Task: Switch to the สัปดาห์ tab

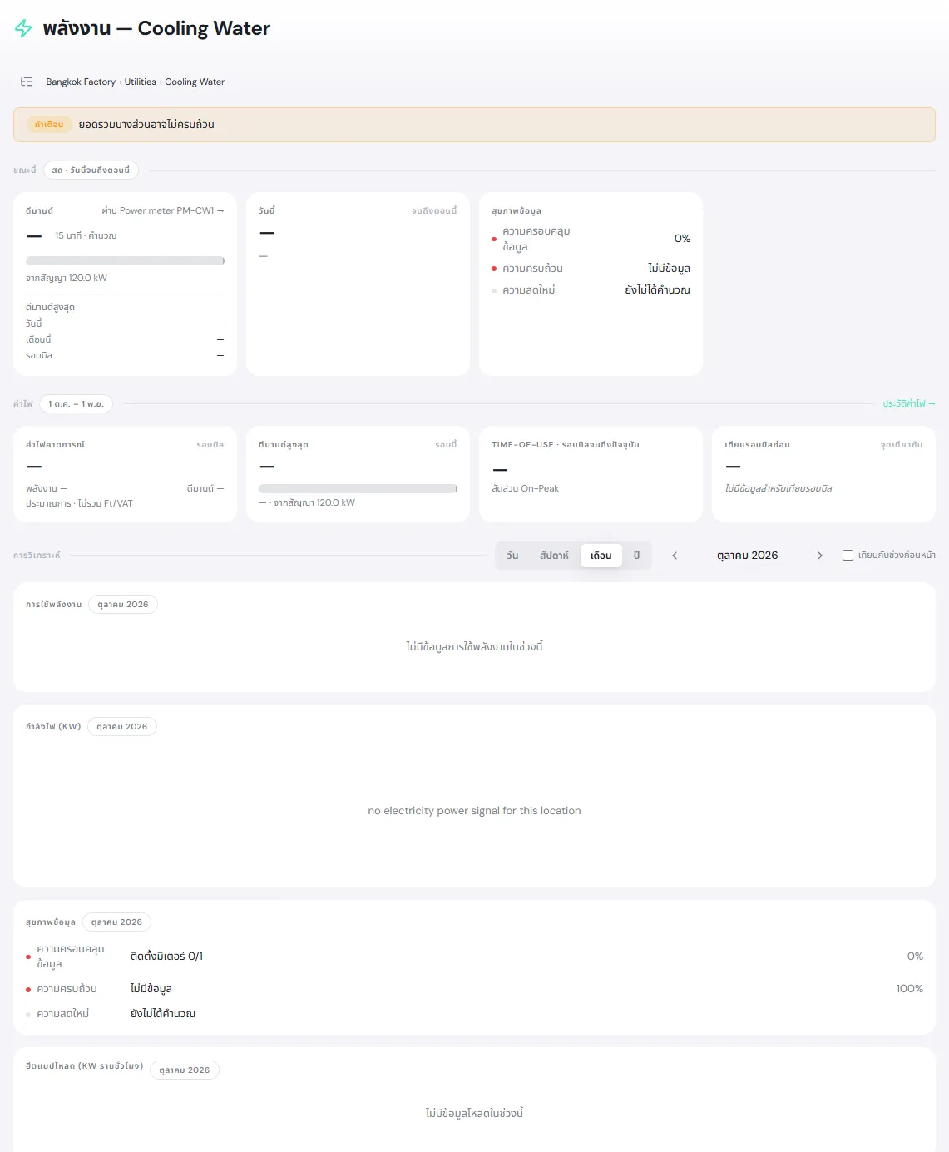Action: pyautogui.click(x=554, y=556)
